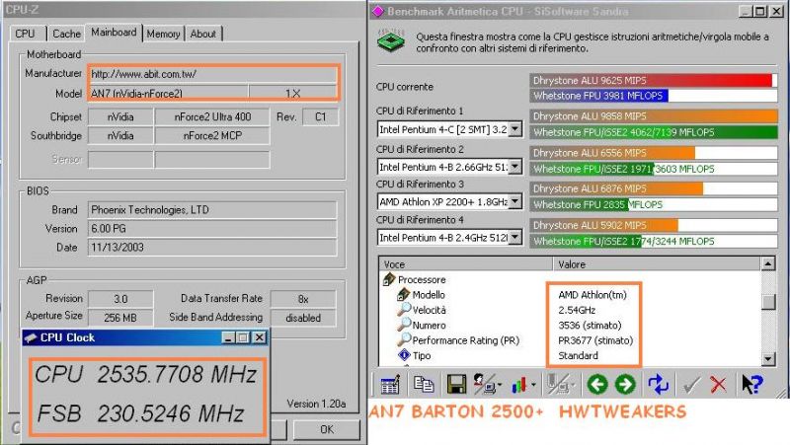
Task: Minimize the CPU Clock window
Action: point(228,337)
